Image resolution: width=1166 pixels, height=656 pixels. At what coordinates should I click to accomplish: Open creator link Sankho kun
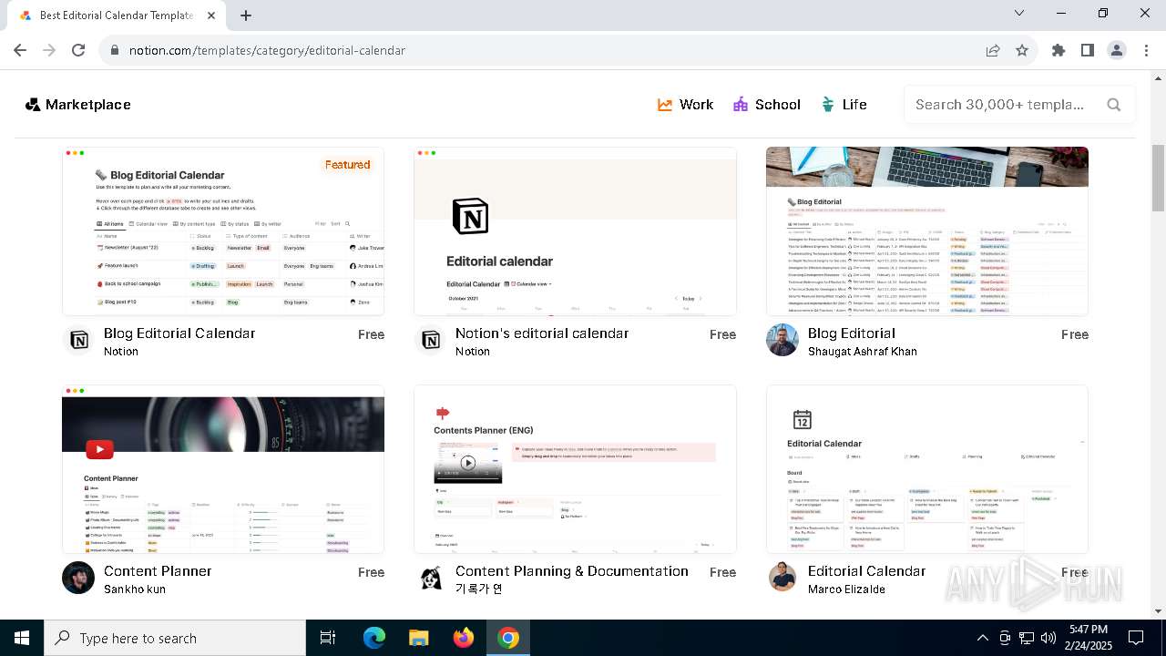[135, 589]
